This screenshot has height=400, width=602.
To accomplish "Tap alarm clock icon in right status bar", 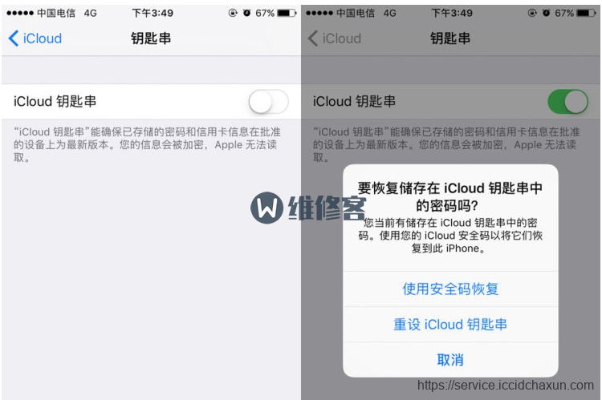I will click(x=546, y=13).
